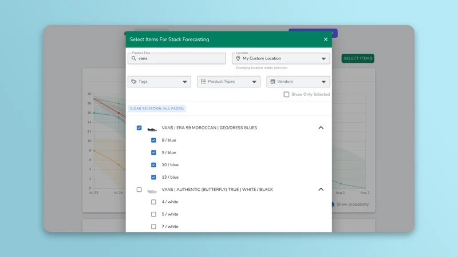Check the 7 / white variant
This screenshot has width=458, height=257.
pos(153,226)
